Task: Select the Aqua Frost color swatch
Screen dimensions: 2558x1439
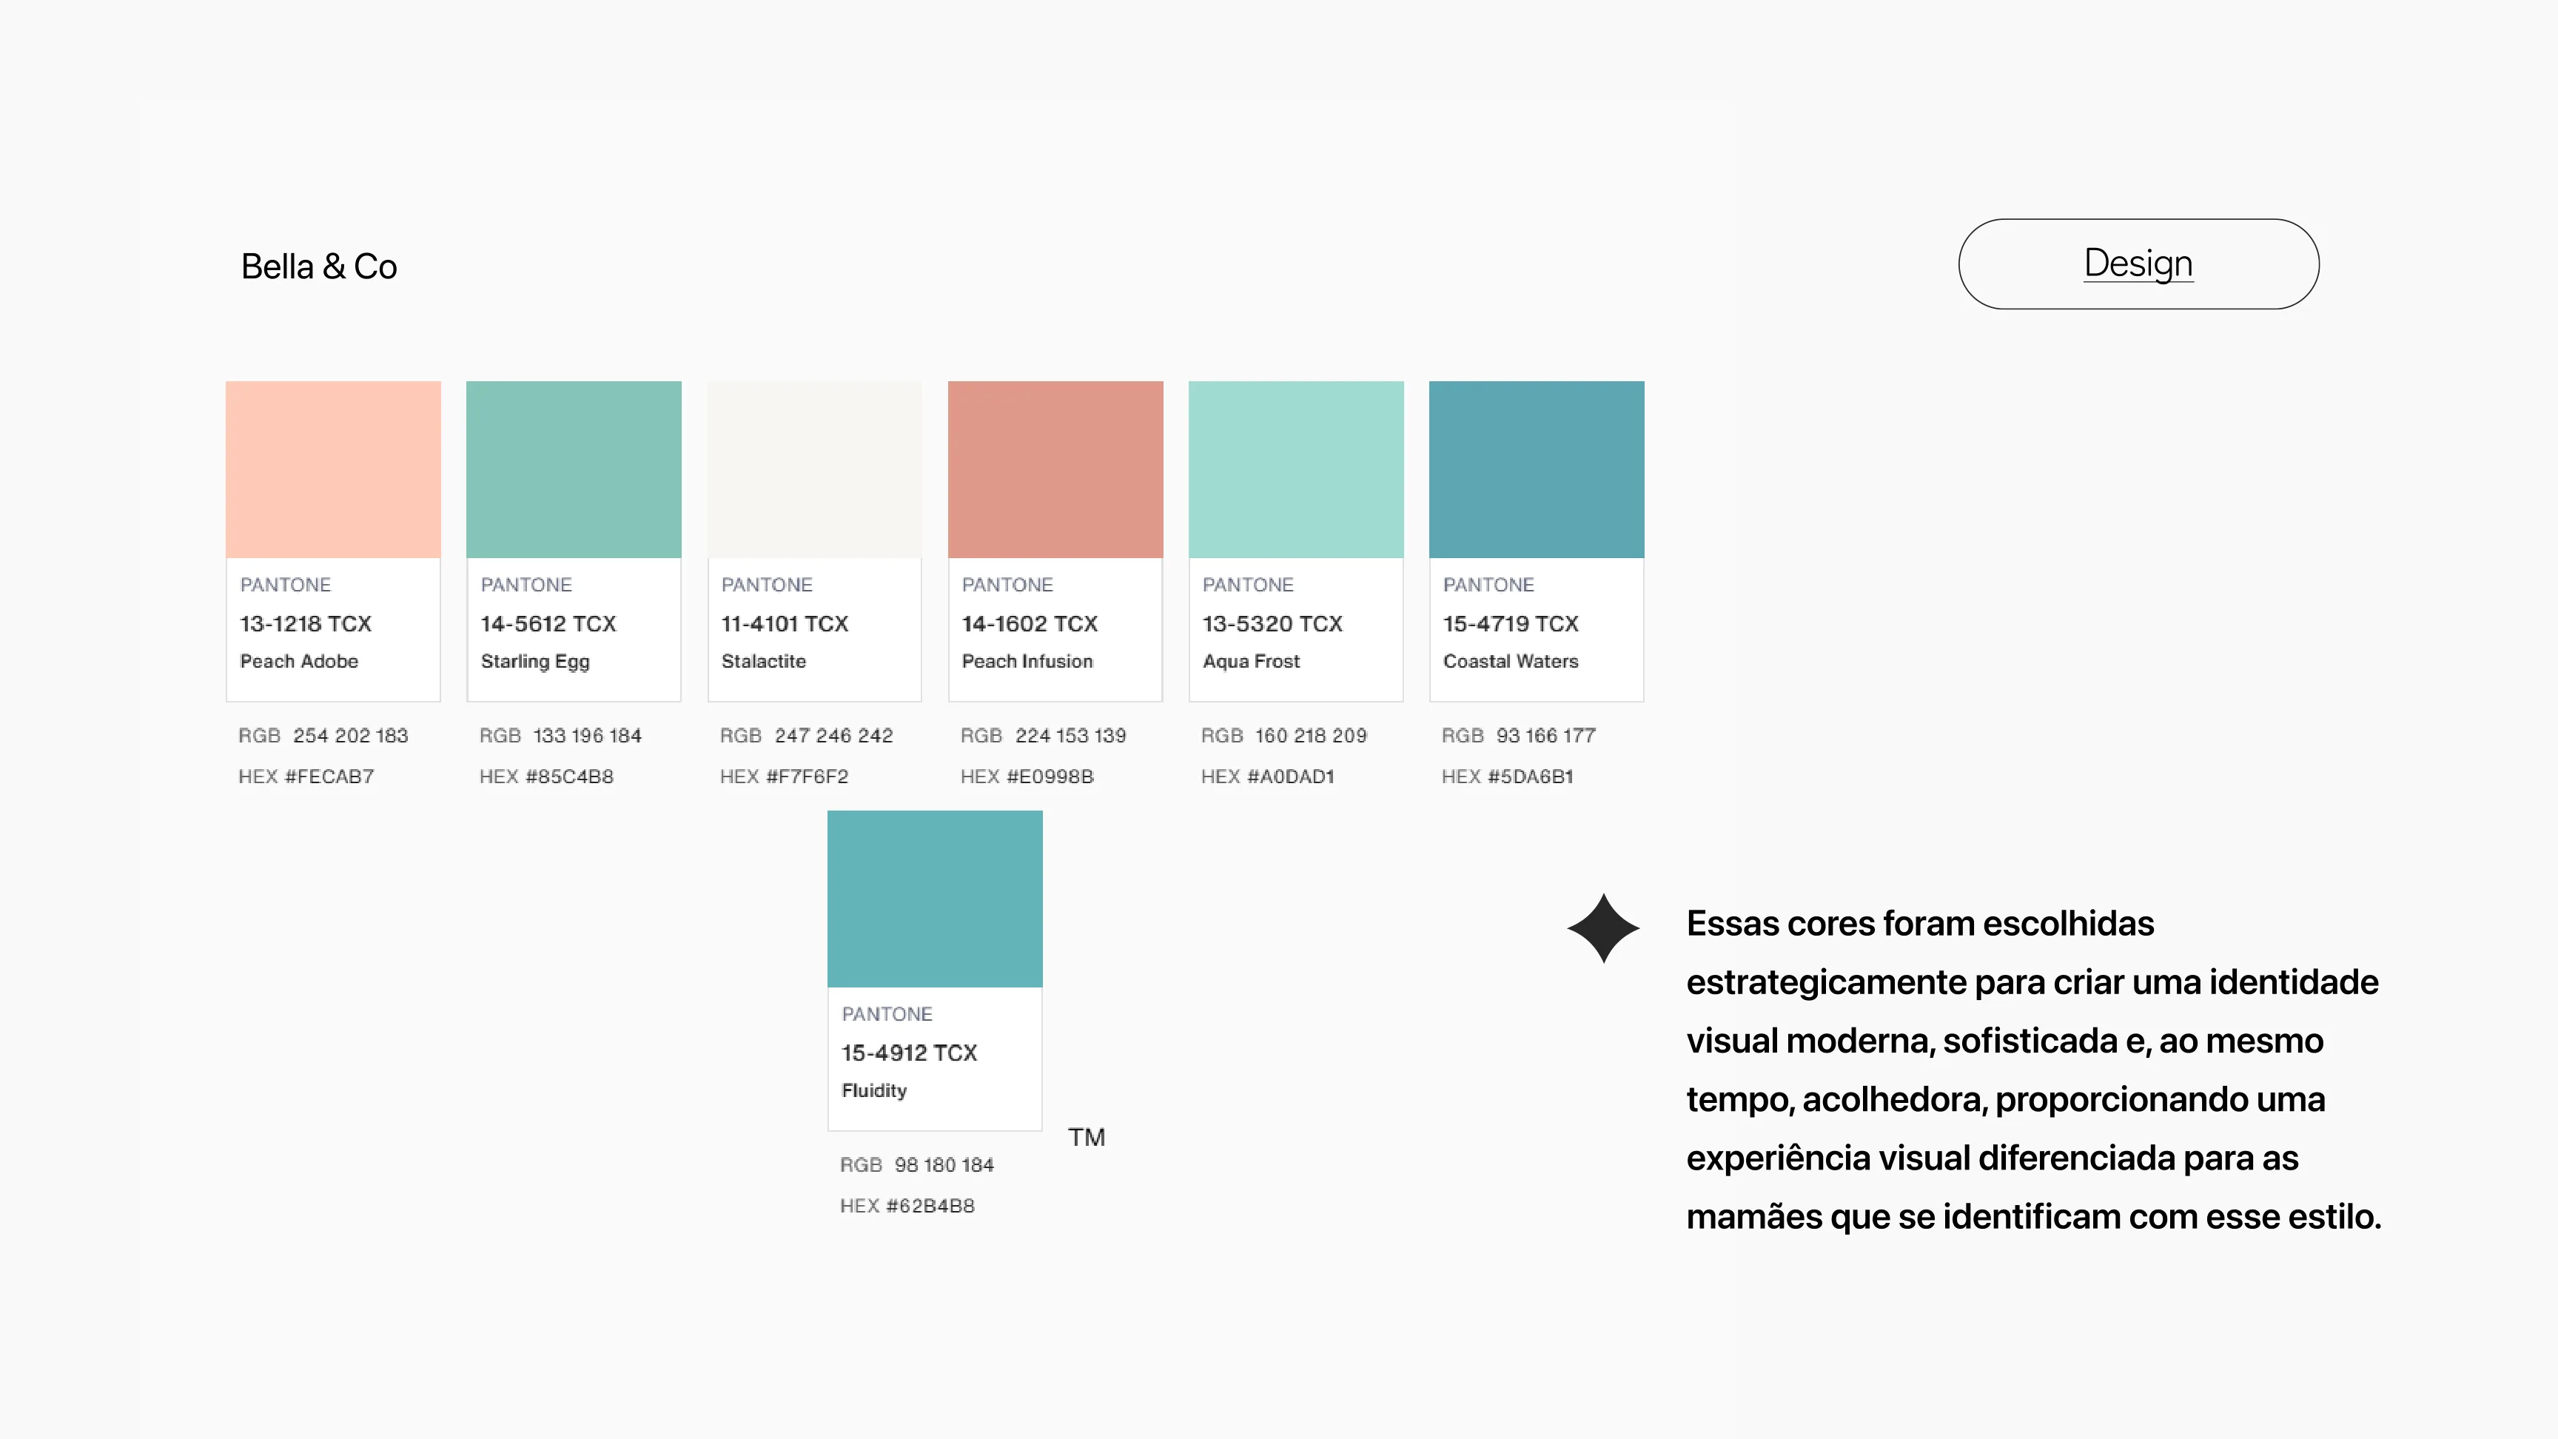Action: click(1296, 470)
